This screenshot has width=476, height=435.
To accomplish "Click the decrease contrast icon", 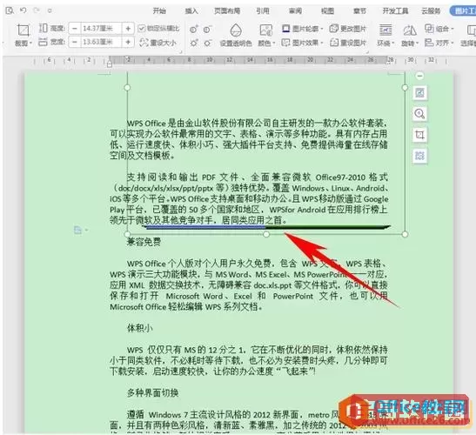I will click(207, 29).
